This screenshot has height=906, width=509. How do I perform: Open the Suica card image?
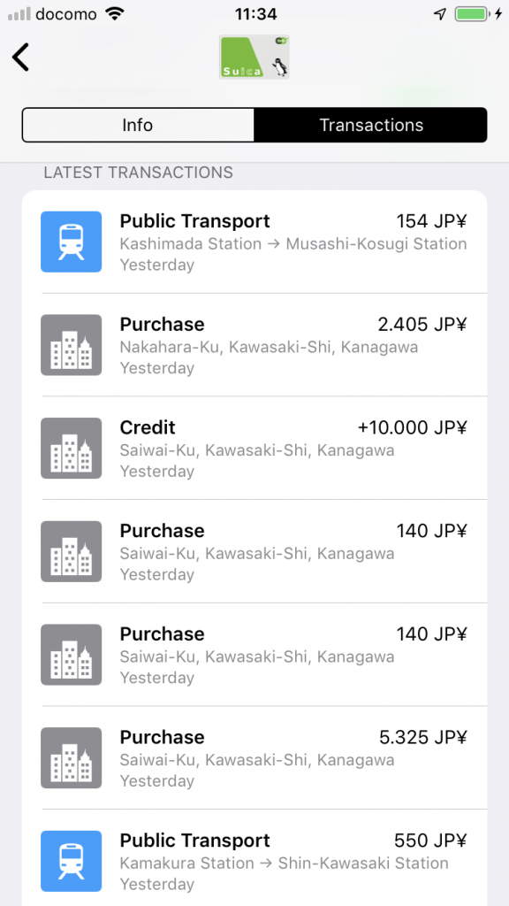point(254,57)
